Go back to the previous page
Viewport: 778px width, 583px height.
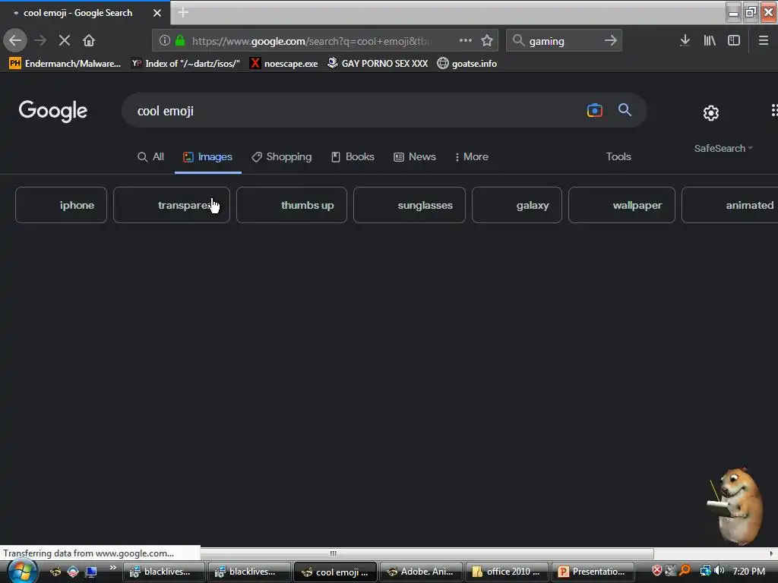point(15,40)
